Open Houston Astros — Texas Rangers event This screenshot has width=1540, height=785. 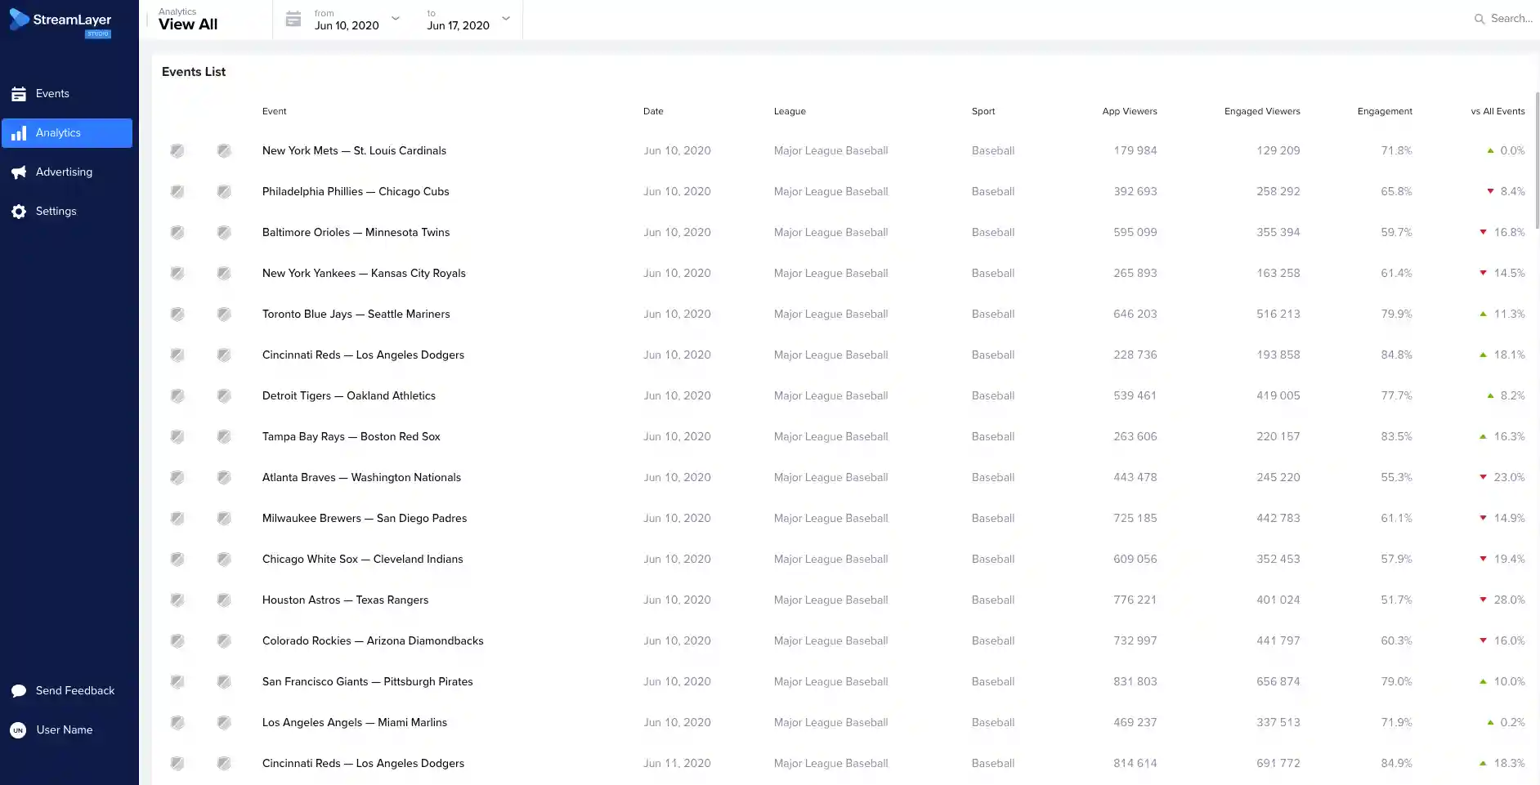coord(345,600)
